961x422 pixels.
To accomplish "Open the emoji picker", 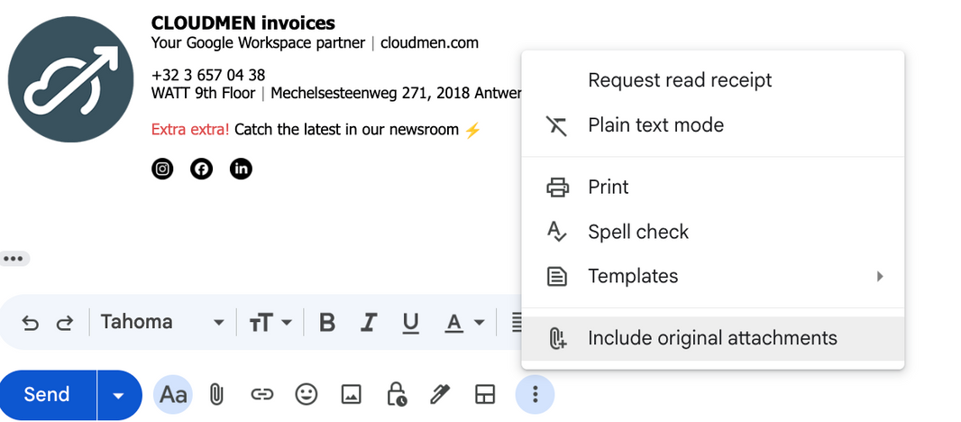I will 307,394.
